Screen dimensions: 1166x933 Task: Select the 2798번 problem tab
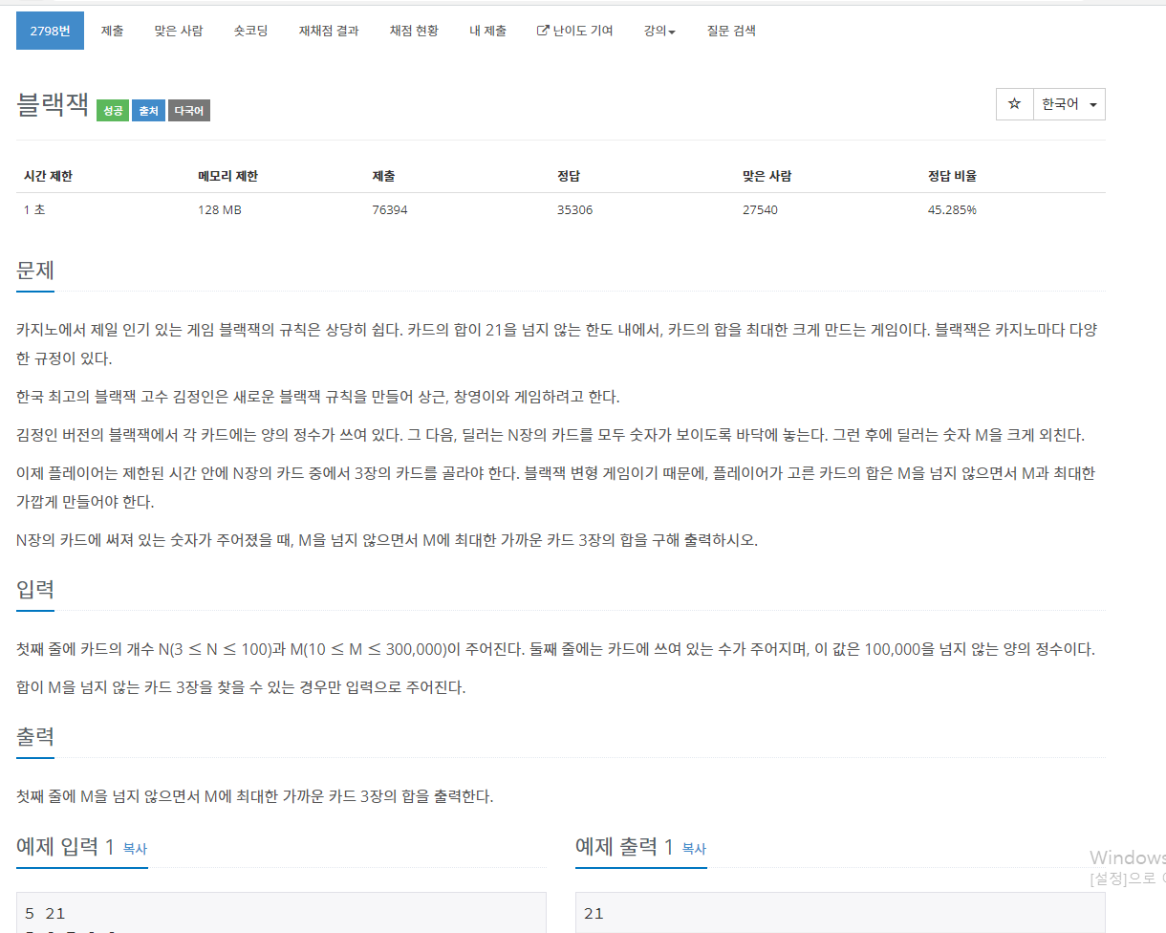(x=51, y=31)
